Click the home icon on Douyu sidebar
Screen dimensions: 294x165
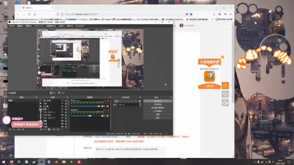click(225, 94)
